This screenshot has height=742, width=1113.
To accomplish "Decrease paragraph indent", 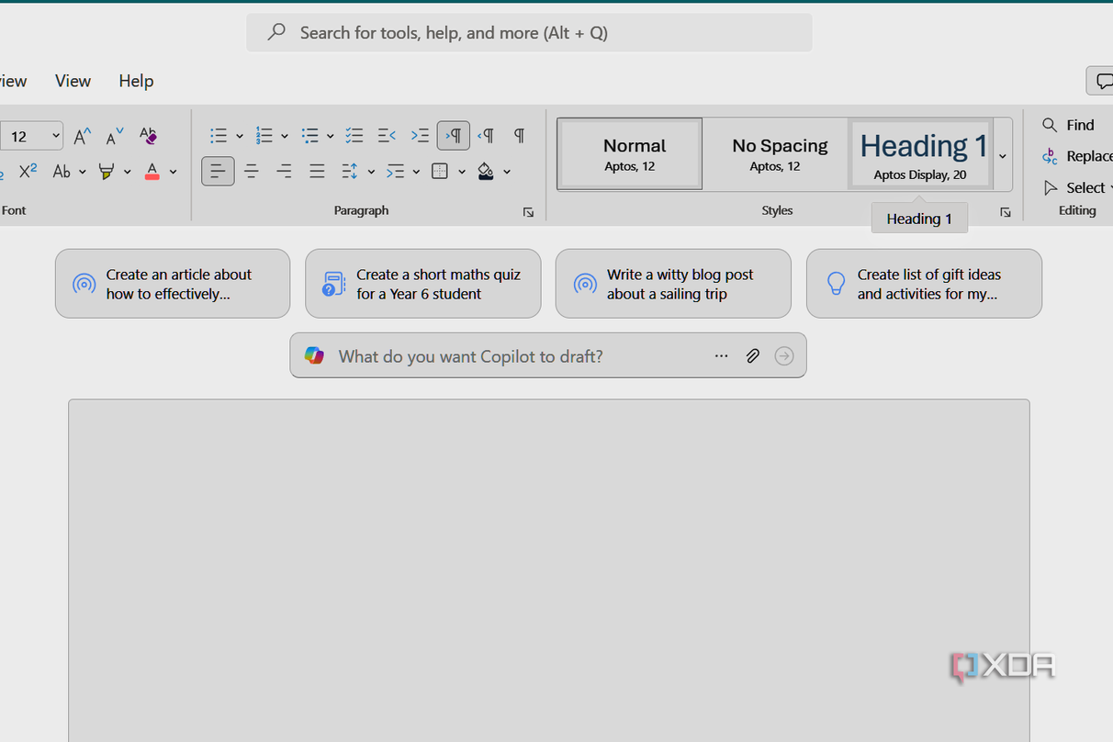I will (x=387, y=136).
